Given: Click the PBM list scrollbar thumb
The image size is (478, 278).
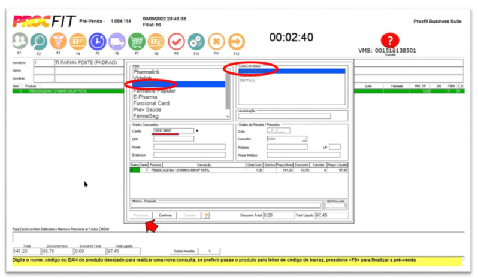Looking at the screenshot, I should pos(228,91).
